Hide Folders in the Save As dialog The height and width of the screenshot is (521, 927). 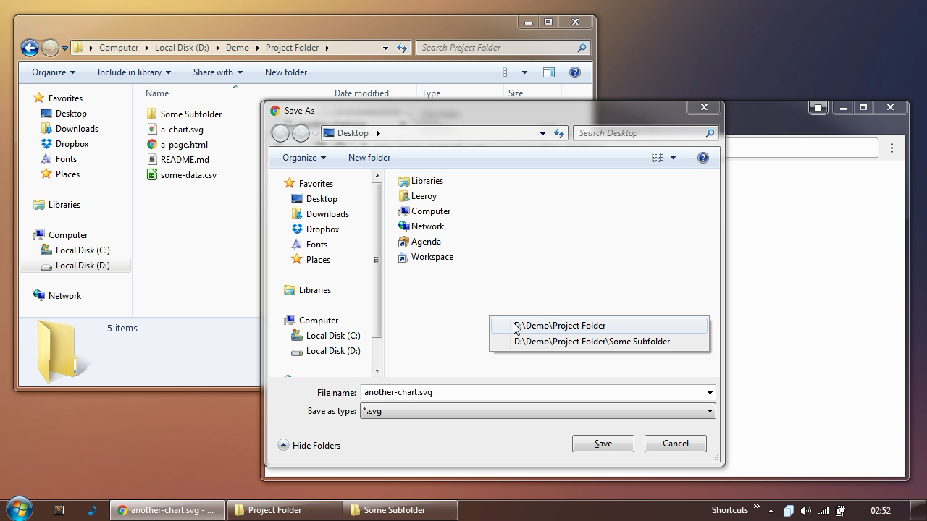click(315, 445)
